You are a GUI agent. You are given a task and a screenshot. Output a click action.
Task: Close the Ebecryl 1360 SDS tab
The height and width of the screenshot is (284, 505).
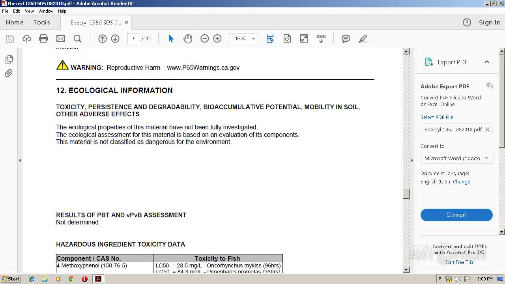[126, 22]
